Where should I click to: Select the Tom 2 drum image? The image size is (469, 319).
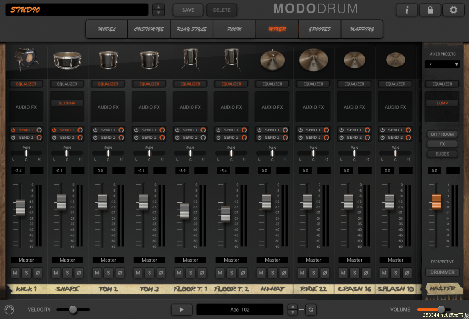pyautogui.click(x=108, y=60)
